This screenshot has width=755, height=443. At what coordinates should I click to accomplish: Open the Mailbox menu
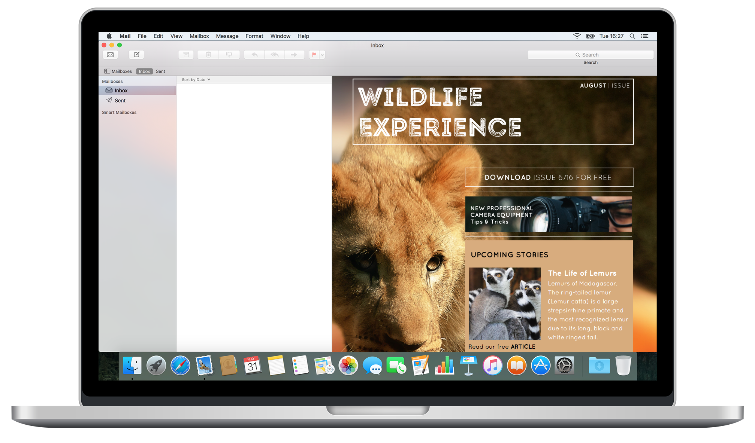[199, 36]
